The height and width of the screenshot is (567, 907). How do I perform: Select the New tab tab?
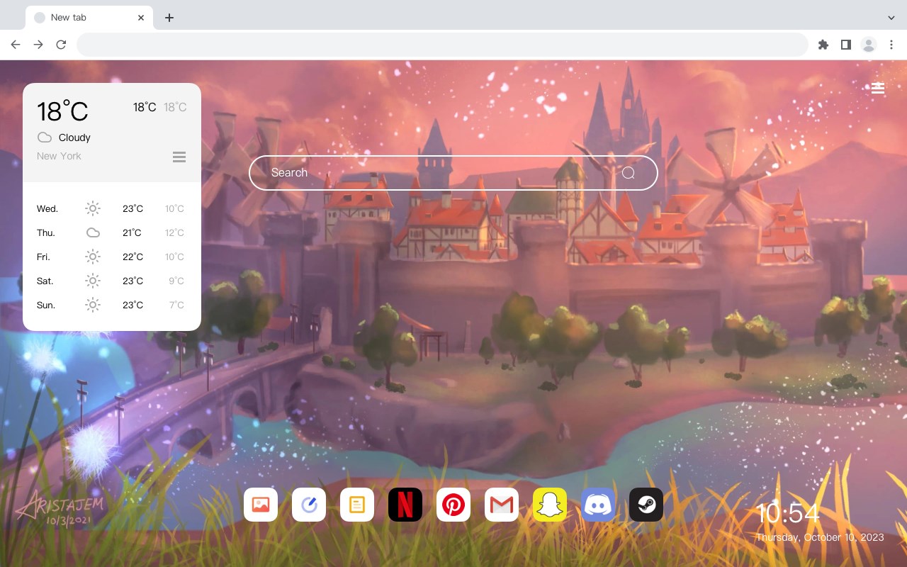click(x=89, y=18)
